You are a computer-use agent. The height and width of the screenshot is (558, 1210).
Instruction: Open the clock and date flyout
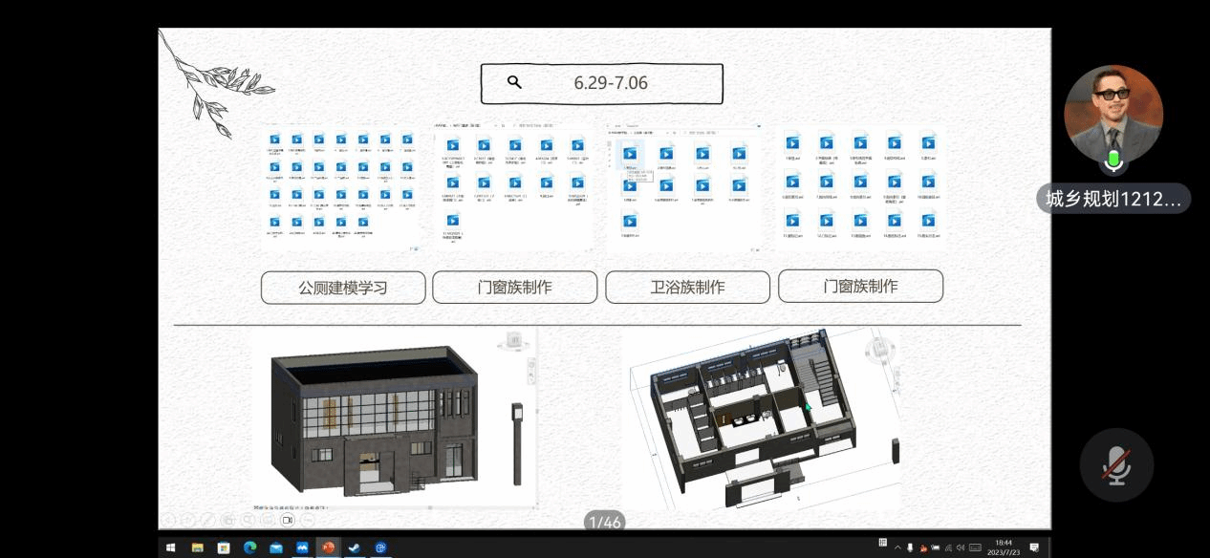coord(1005,547)
